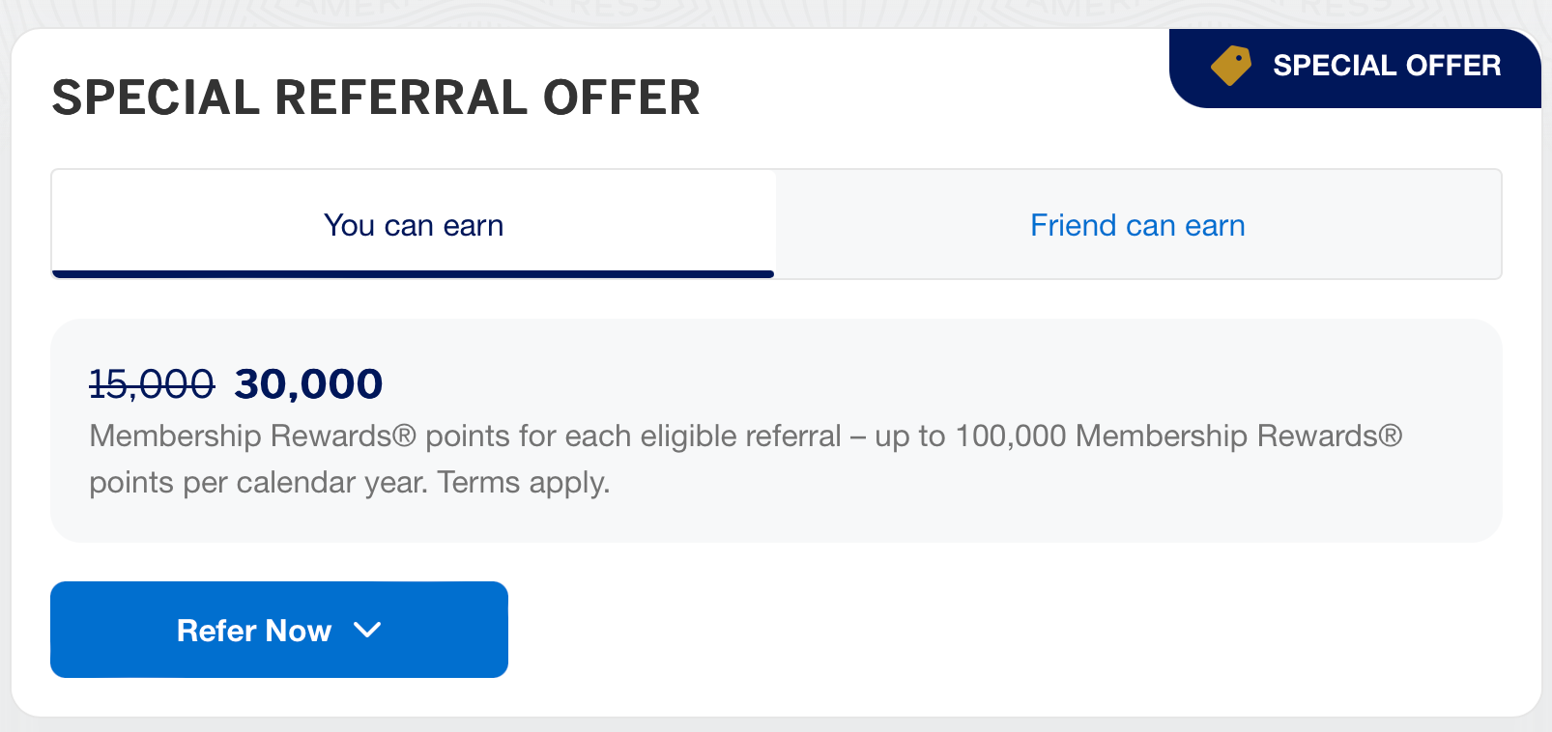Viewport: 1552px width, 732px height.
Task: Click the blue underline beneath You can earn
Action: pos(414,274)
